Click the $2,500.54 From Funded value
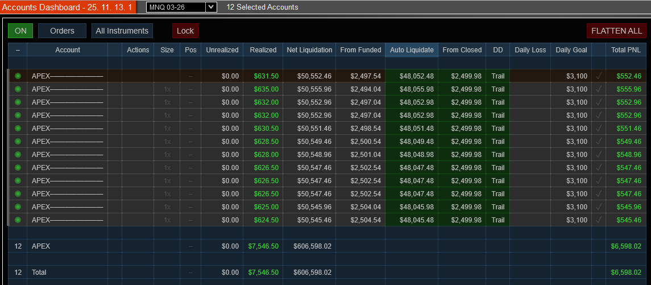 coord(366,141)
